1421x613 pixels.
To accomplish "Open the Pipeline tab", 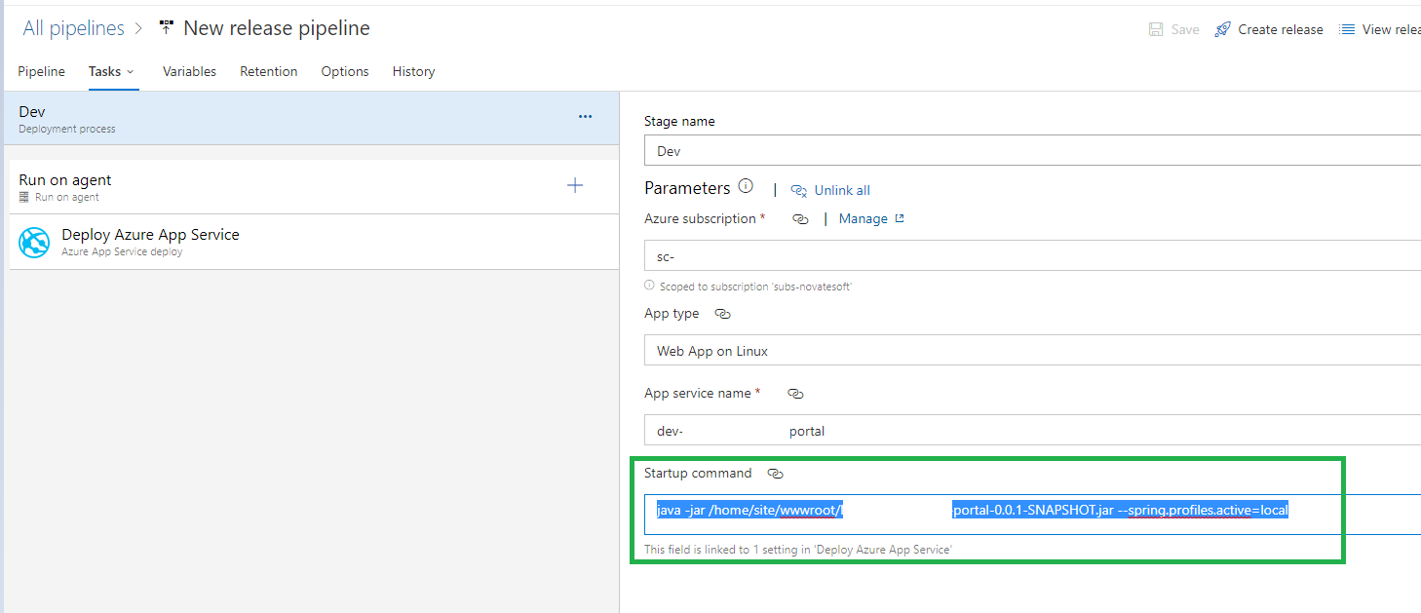I will 41,71.
